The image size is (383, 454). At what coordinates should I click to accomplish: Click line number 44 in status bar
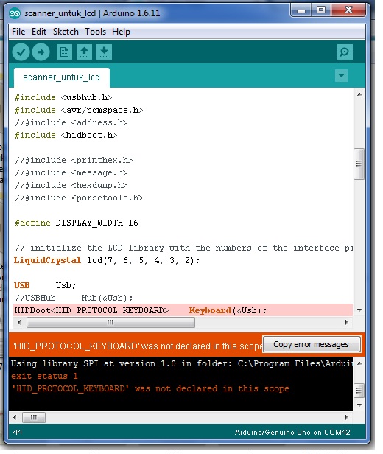pos(18,433)
